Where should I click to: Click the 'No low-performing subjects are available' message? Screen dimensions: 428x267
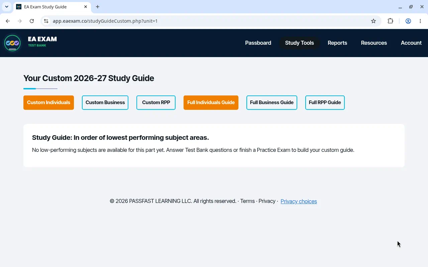pyautogui.click(x=193, y=150)
